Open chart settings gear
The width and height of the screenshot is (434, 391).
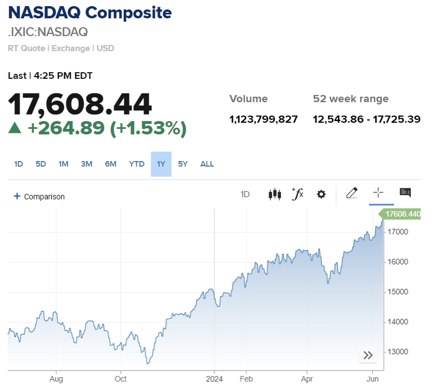pos(321,194)
